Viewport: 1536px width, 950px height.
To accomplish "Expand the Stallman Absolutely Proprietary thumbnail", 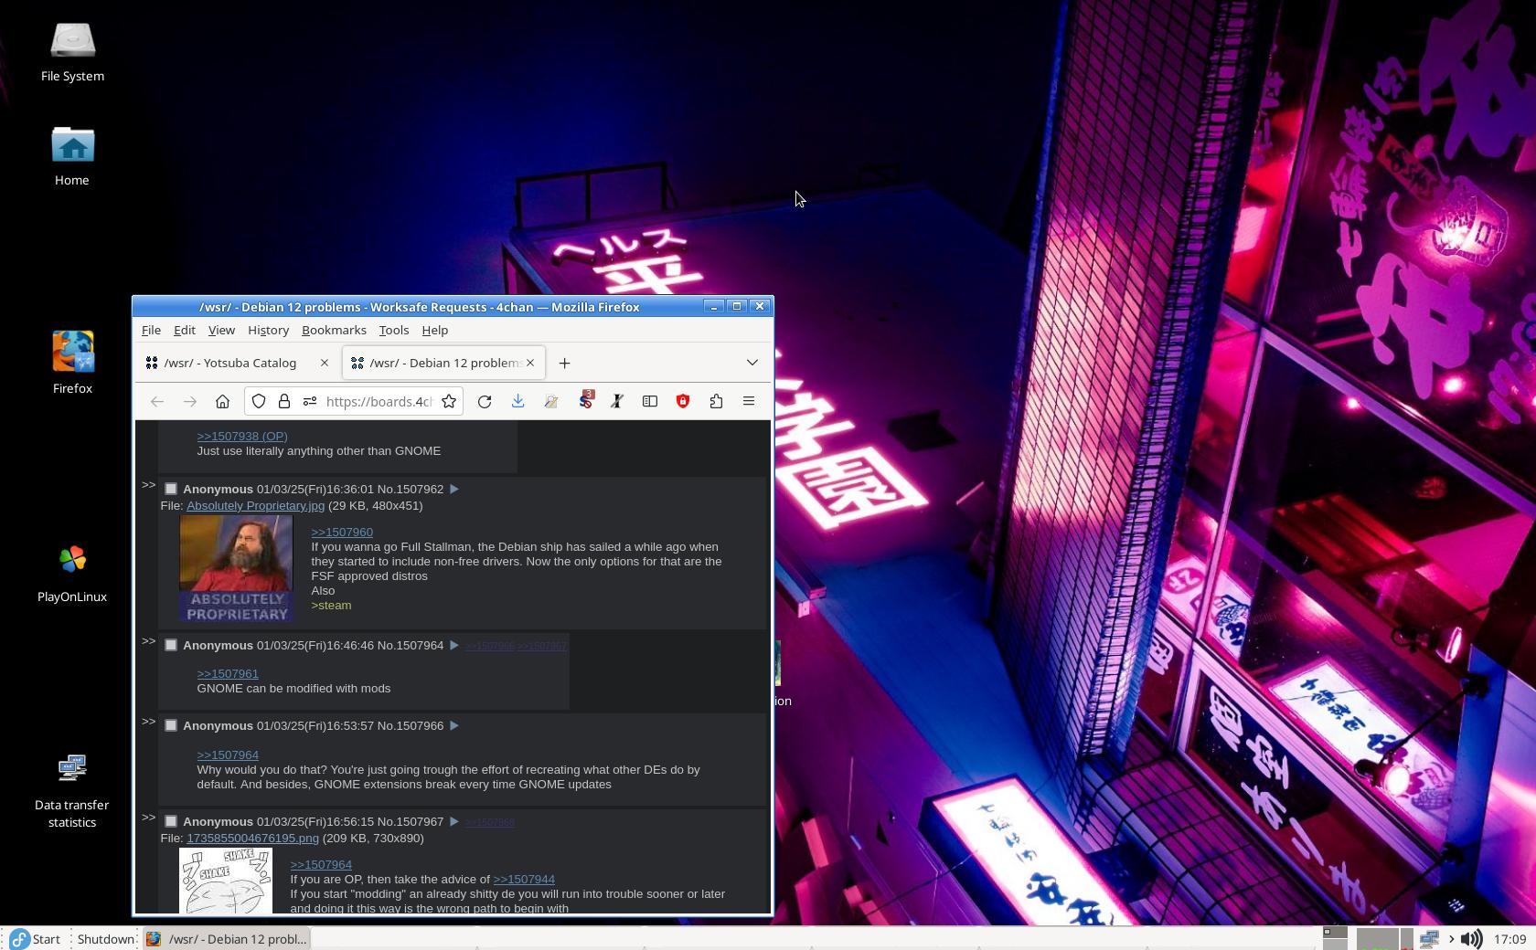I will point(236,568).
